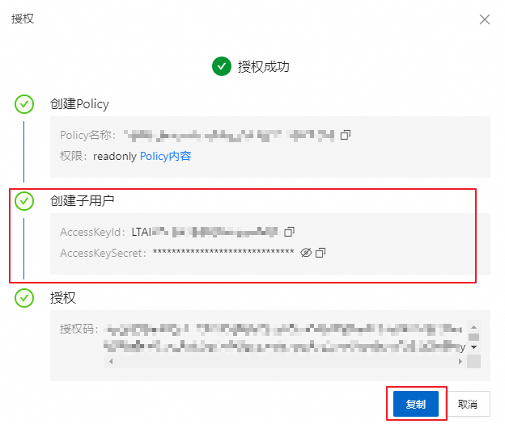The height and width of the screenshot is (424, 505).
Task: Click the 授权 step check icon
Action: [x=24, y=298]
